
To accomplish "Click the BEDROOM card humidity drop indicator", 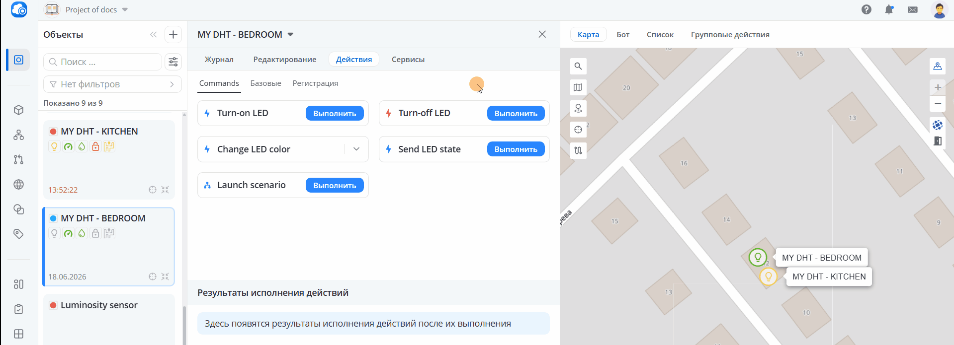I will point(82,233).
